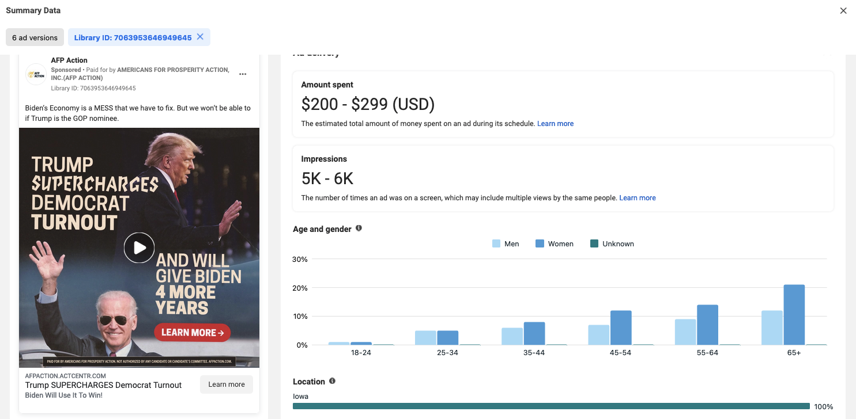Click the AFPACTION.ACTCENTR.COM domain text
Viewport: 856px width, 419px height.
64,375
